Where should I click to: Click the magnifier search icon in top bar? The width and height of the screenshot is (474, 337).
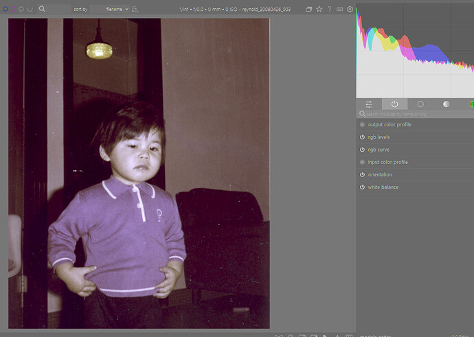click(x=42, y=9)
